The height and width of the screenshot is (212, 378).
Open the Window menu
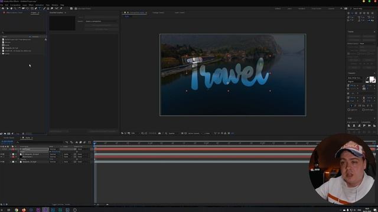[55, 5]
